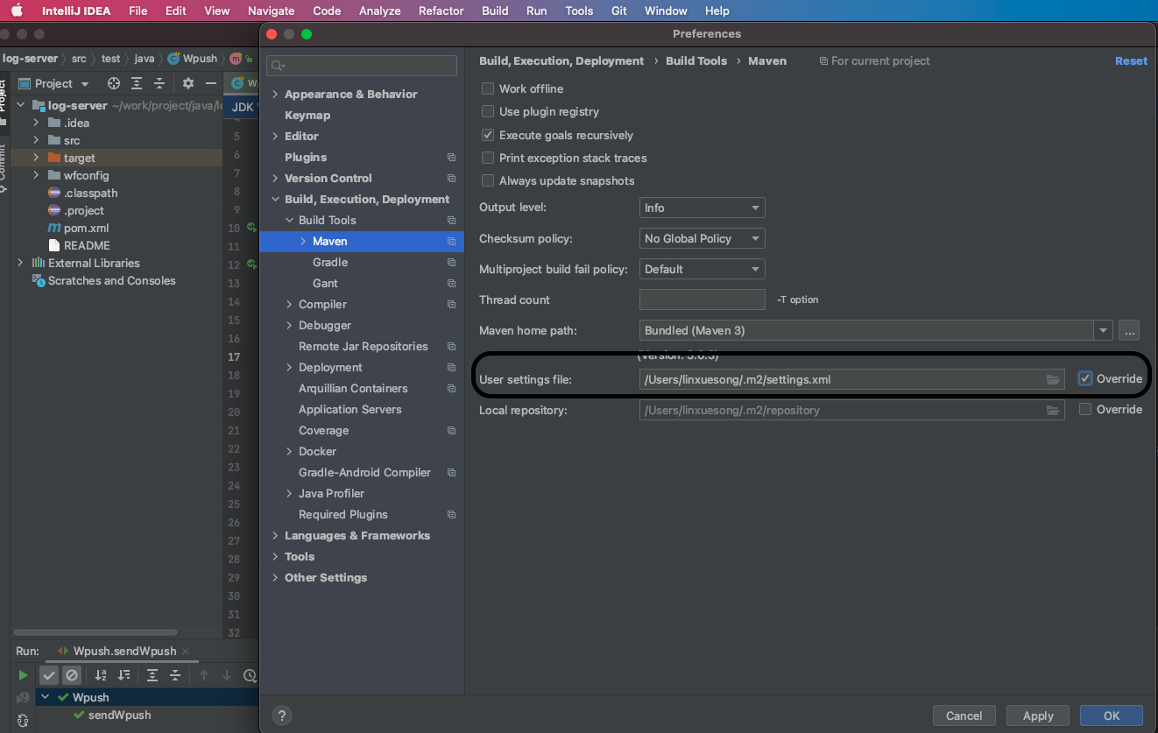
Task: Click gutter run icon at line 12
Action: 251,264
